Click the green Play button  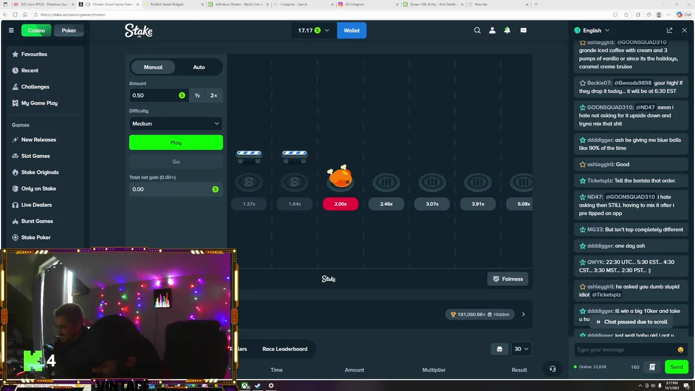(176, 142)
